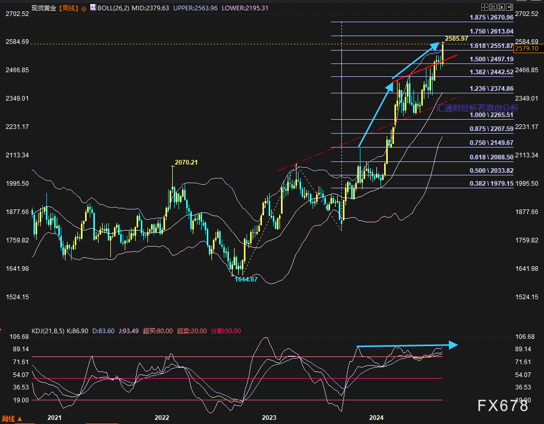Click the 2022 marker on the time axis
The image size is (544, 424).
point(161,417)
